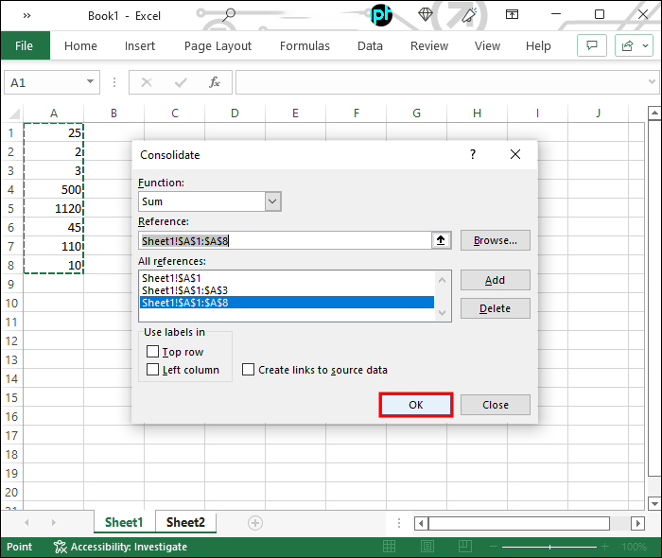Select cell A5 containing 1120
The width and height of the screenshot is (662, 558).
54,208
